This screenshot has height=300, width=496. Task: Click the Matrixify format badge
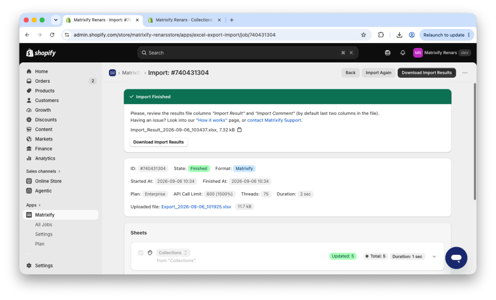tap(244, 168)
